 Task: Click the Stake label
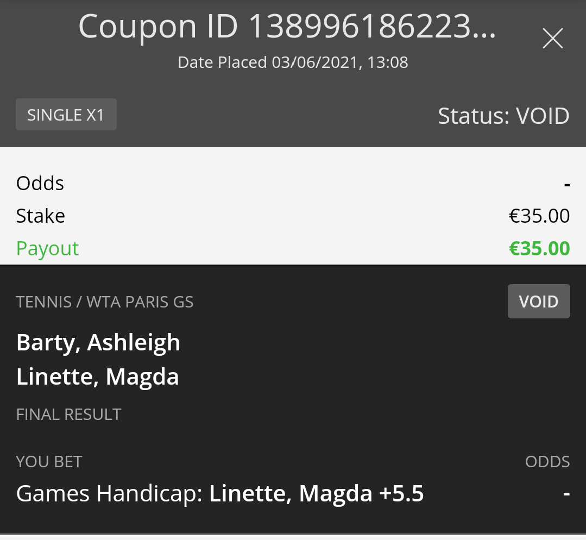point(41,216)
